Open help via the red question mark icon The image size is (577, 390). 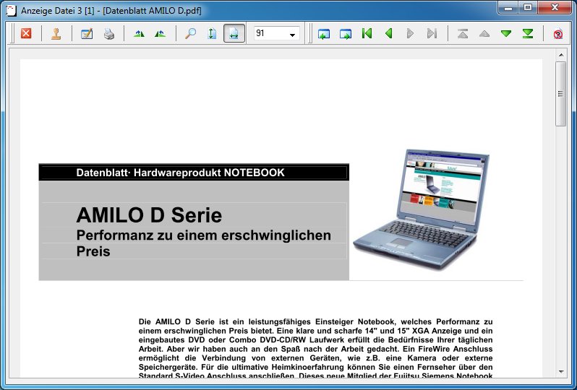coord(558,34)
